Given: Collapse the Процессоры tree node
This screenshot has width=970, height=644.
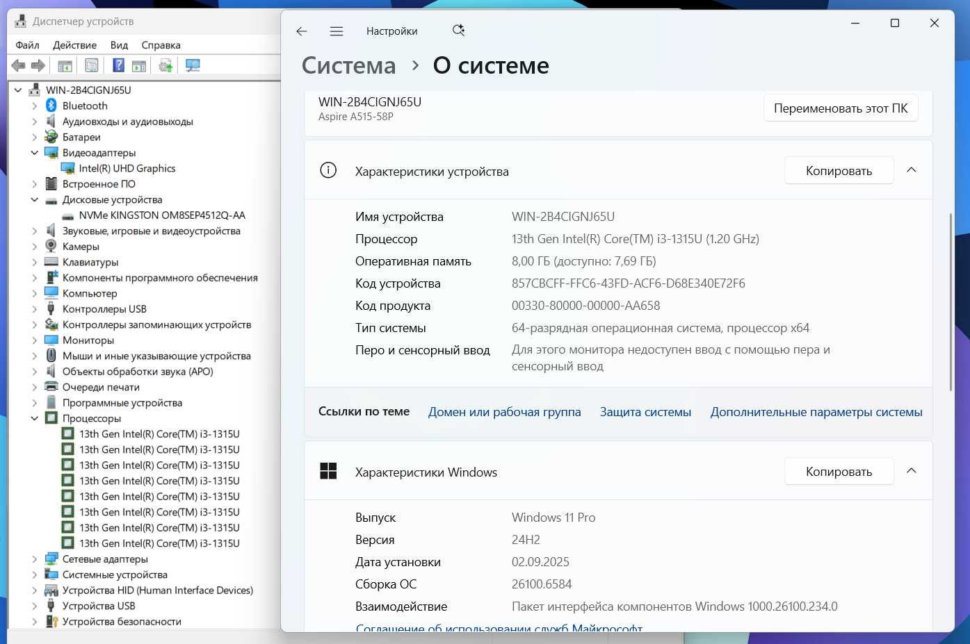Looking at the screenshot, I should 35,418.
